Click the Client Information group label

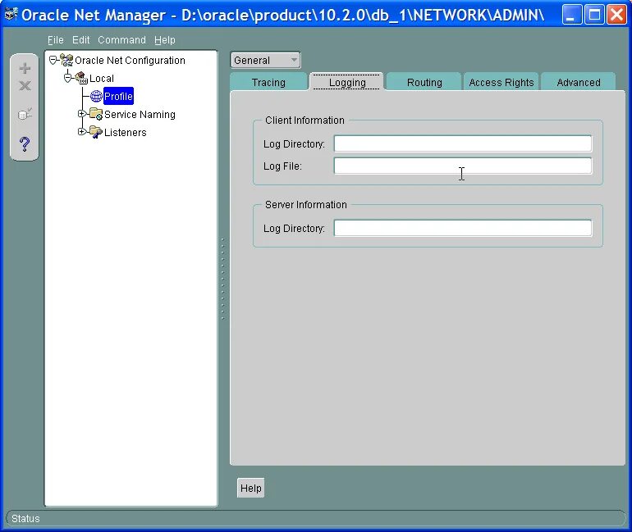pyautogui.click(x=305, y=120)
